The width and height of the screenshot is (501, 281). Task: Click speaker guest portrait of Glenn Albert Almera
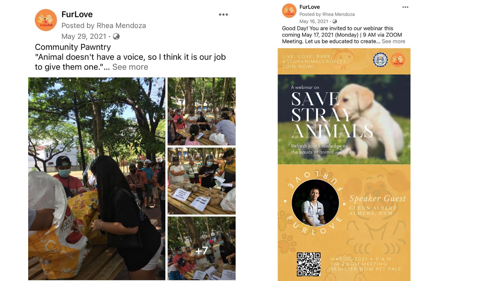[x=315, y=203]
